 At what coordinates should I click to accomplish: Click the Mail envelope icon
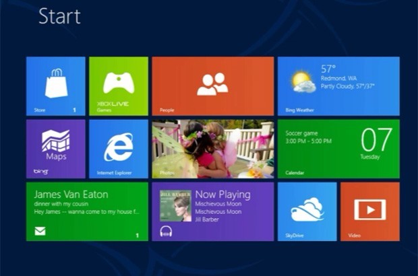coord(40,231)
